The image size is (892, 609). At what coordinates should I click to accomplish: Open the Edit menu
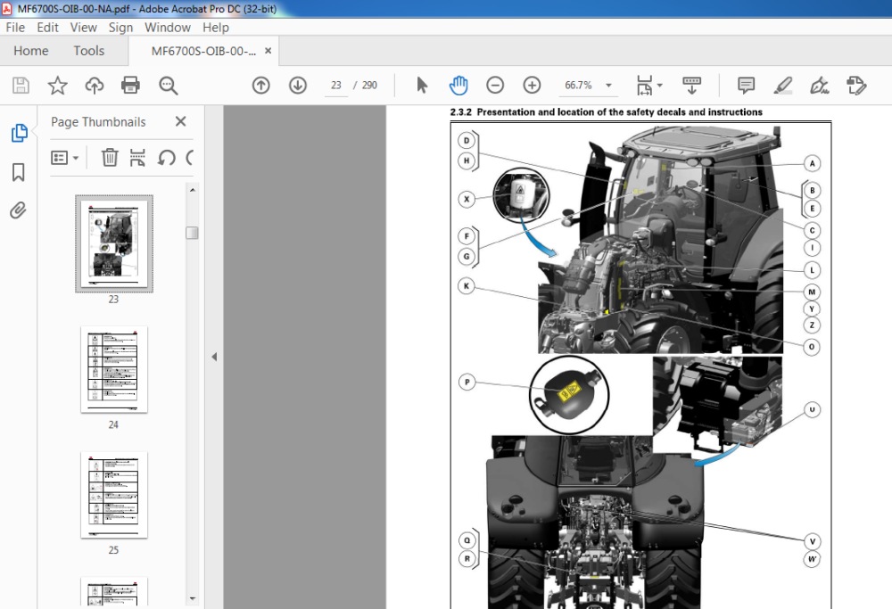48,28
